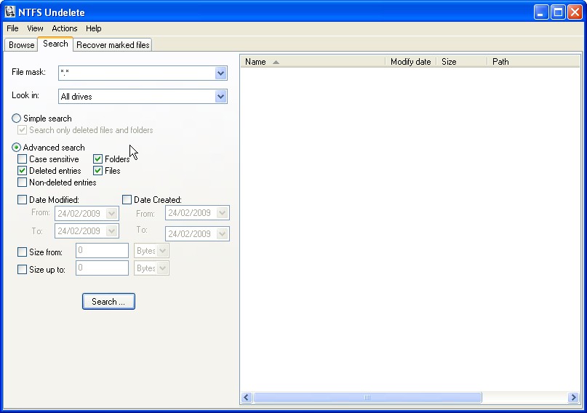
Task: Open the File menu
Action: 12,28
